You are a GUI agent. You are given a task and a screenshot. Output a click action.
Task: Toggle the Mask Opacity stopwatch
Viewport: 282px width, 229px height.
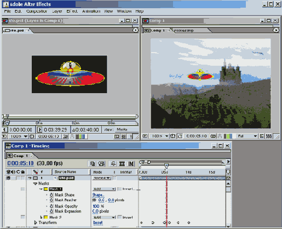click(x=51, y=206)
